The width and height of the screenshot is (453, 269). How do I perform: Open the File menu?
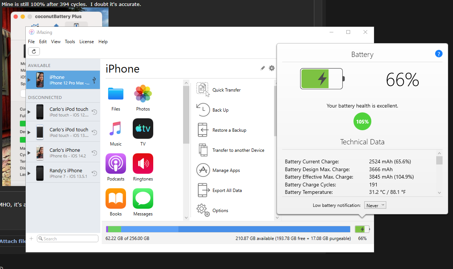coord(31,42)
